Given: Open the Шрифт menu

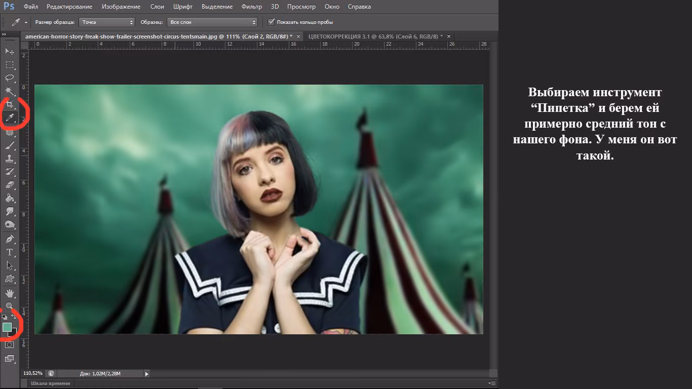Looking at the screenshot, I should coord(182,7).
